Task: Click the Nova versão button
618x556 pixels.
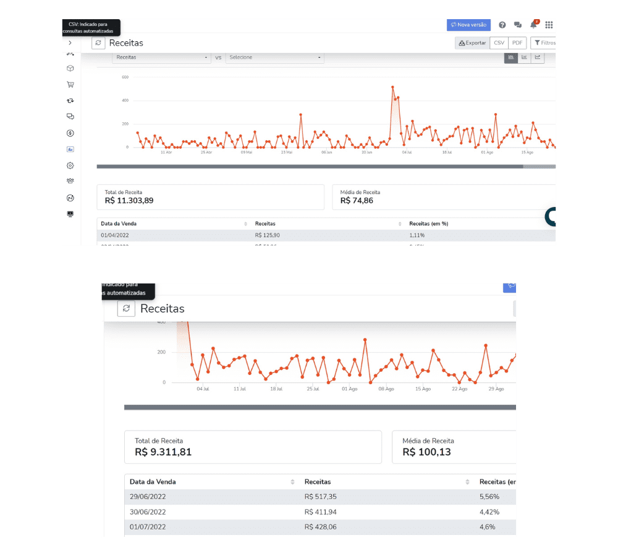Action: (468, 25)
